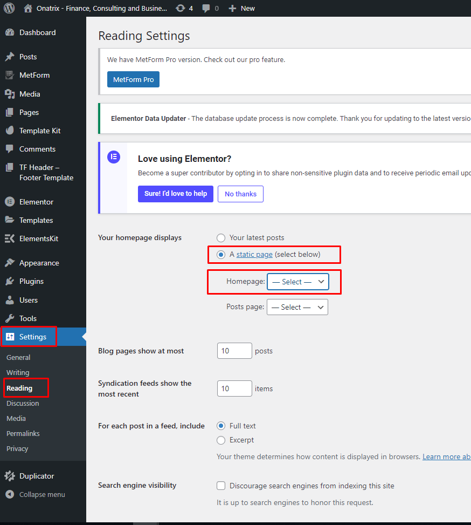Click 'Love using Elementor?' heading
Viewport: 471px width, 525px height.
pyautogui.click(x=184, y=159)
